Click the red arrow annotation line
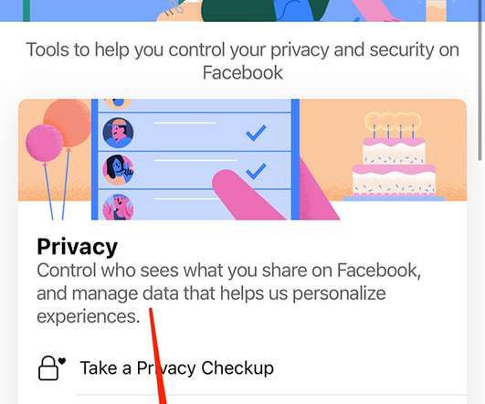 coord(158,356)
